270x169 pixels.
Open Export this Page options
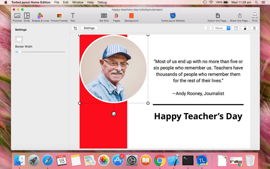[x=218, y=17]
